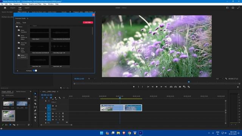Switch to Tools tab in Premiere Studio
This screenshot has height=136, width=242.
[x=24, y=23]
